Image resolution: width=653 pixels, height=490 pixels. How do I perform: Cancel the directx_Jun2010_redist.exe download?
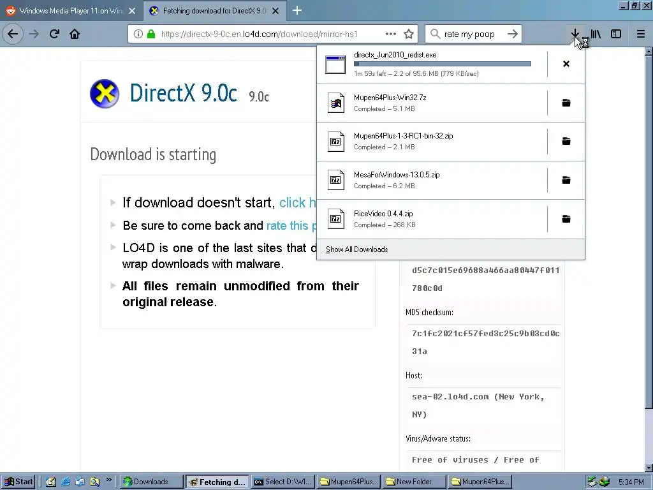point(566,64)
